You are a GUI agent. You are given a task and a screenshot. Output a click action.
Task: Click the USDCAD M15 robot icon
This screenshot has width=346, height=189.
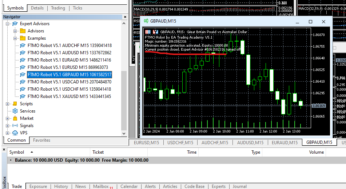tap(23, 82)
